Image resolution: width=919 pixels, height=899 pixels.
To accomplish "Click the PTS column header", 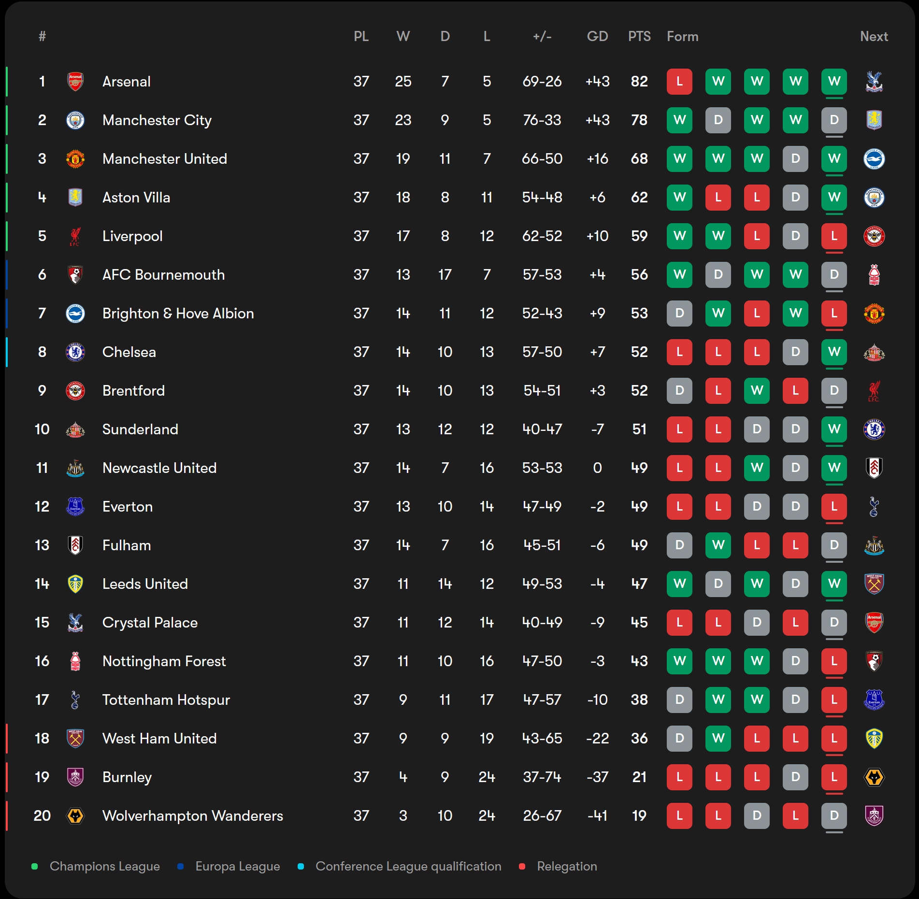I will coord(639,37).
